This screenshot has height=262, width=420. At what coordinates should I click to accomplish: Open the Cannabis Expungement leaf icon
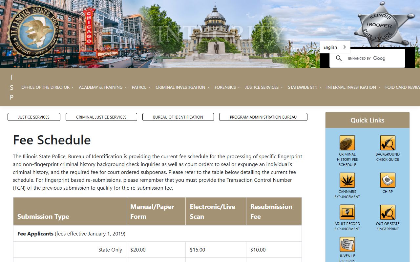(347, 180)
